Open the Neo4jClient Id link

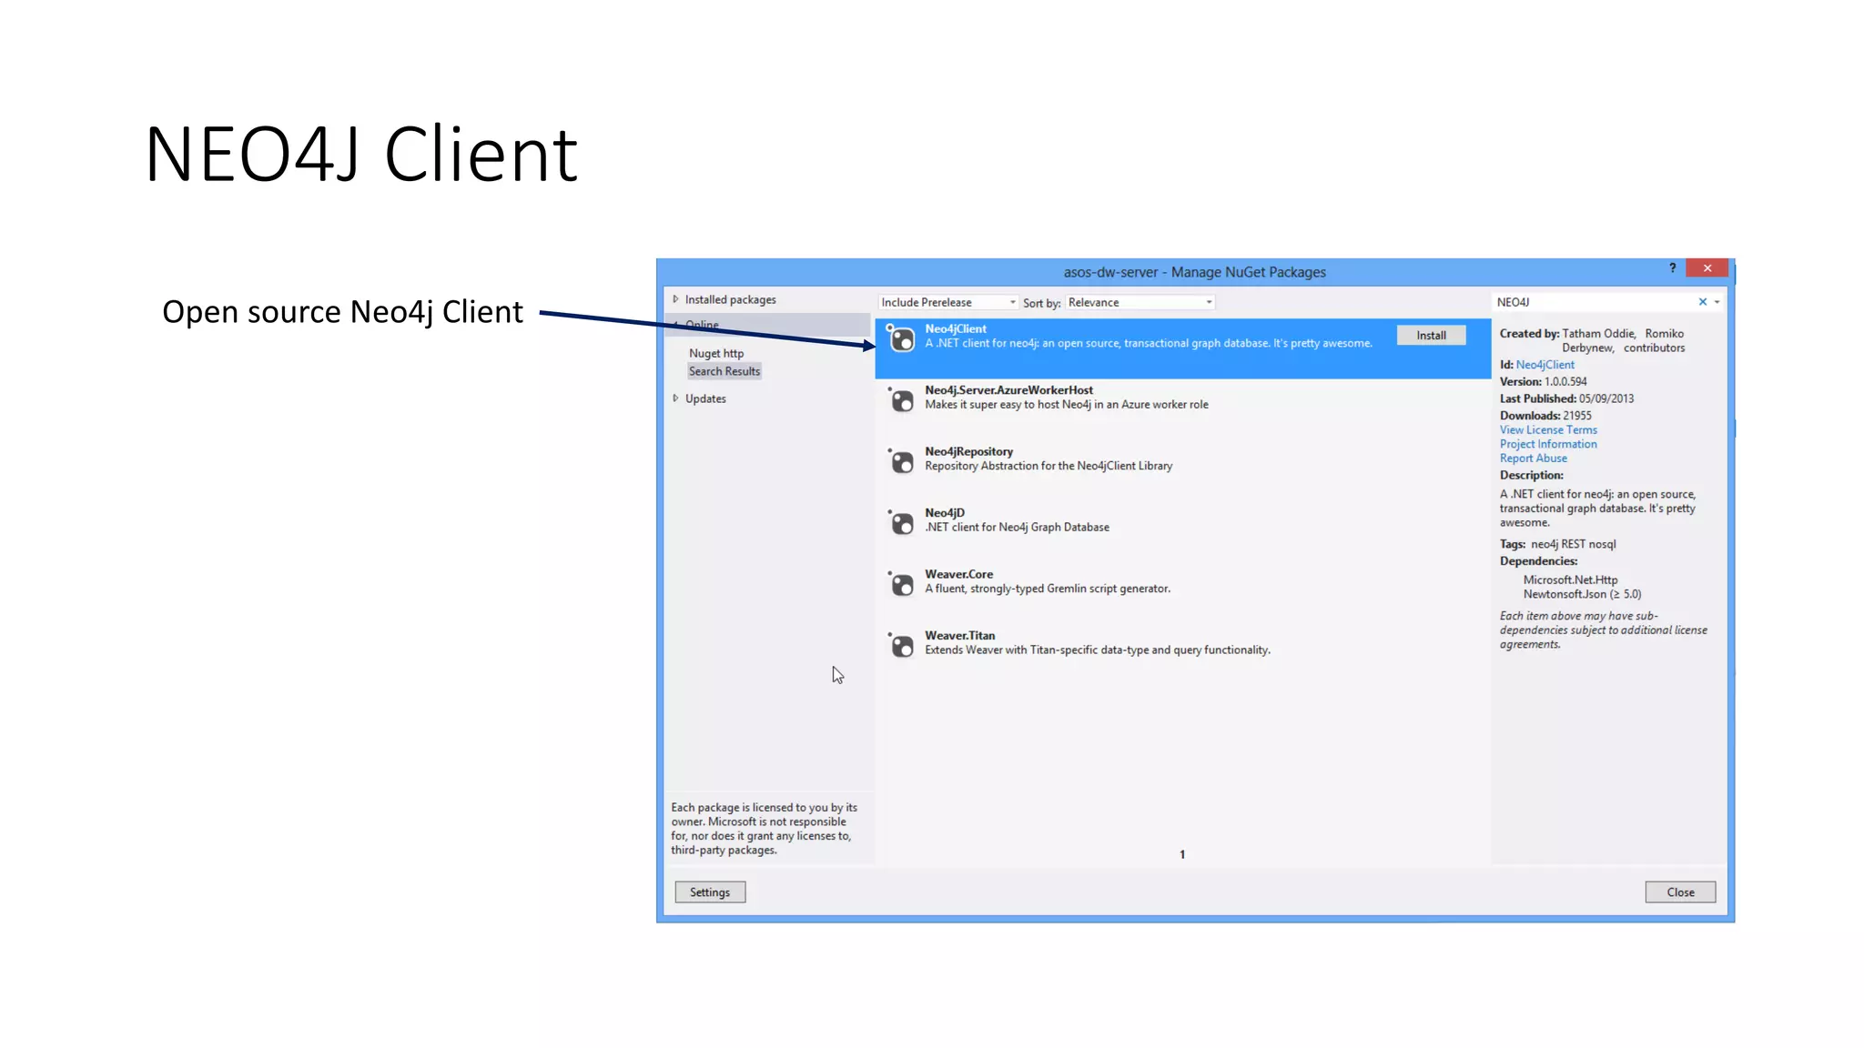pyautogui.click(x=1545, y=365)
